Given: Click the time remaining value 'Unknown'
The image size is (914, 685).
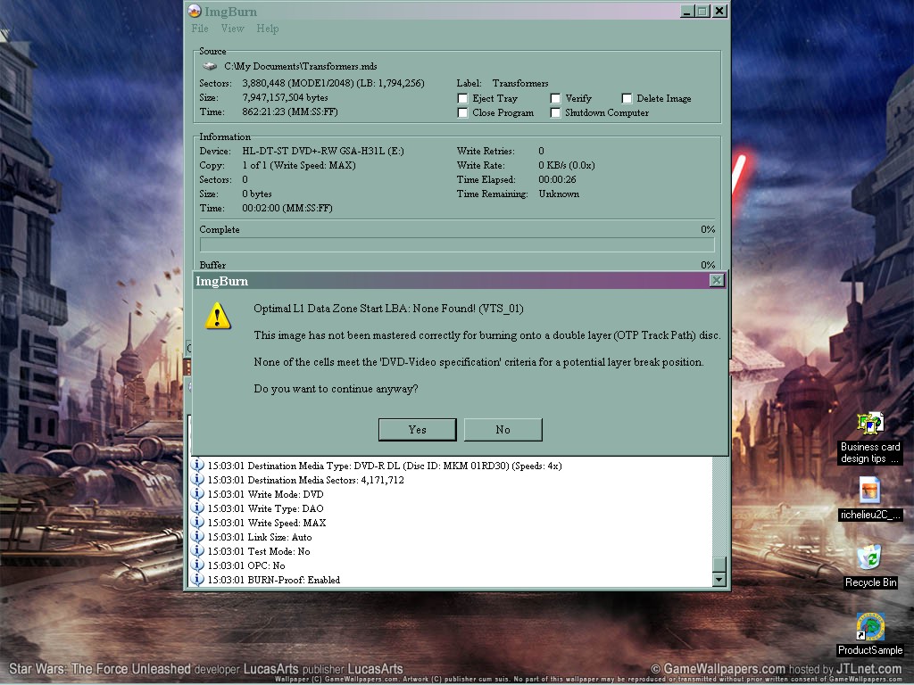Looking at the screenshot, I should pyautogui.click(x=559, y=194).
